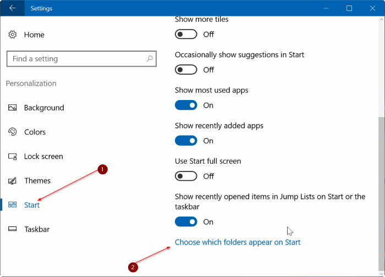Toggle Show more tiles switch
The height and width of the screenshot is (277, 385).
(186, 34)
